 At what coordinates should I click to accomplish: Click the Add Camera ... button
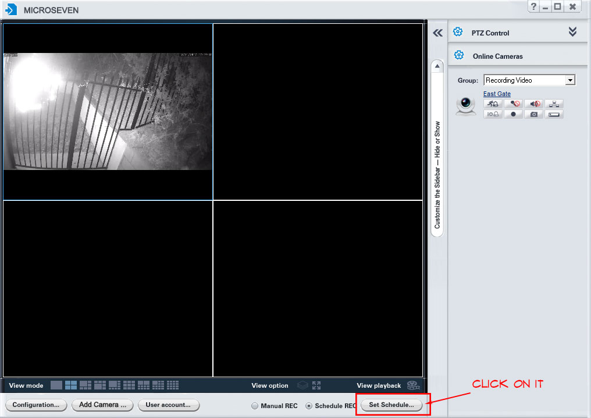tap(102, 405)
